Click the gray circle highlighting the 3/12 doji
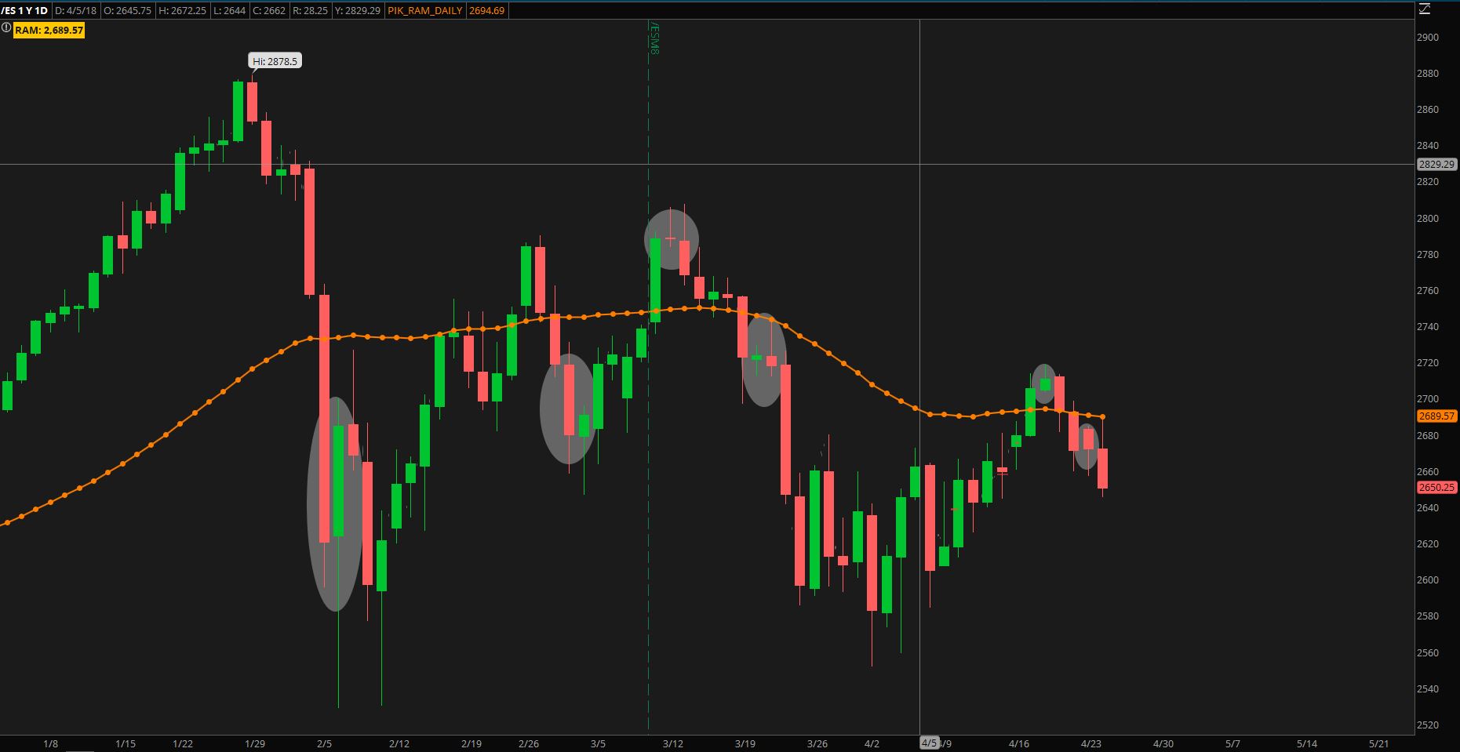 pyautogui.click(x=672, y=239)
